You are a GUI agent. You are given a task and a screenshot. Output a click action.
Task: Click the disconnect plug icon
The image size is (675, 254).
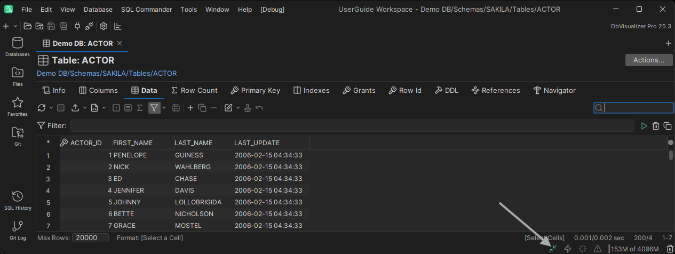click(89, 26)
